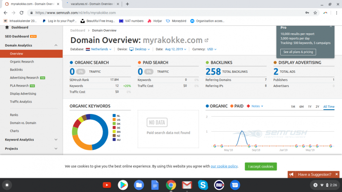Set chart range to 2Y
342x192 pixels.
(318, 107)
